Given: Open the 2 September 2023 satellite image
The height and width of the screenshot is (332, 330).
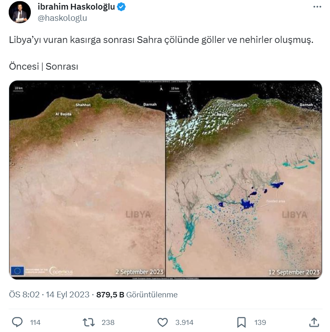Looking at the screenshot, I should coord(87,179).
